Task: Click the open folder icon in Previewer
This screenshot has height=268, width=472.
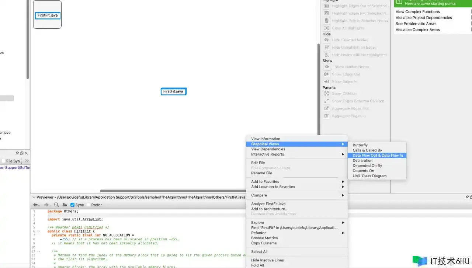Action: pyautogui.click(x=65, y=205)
